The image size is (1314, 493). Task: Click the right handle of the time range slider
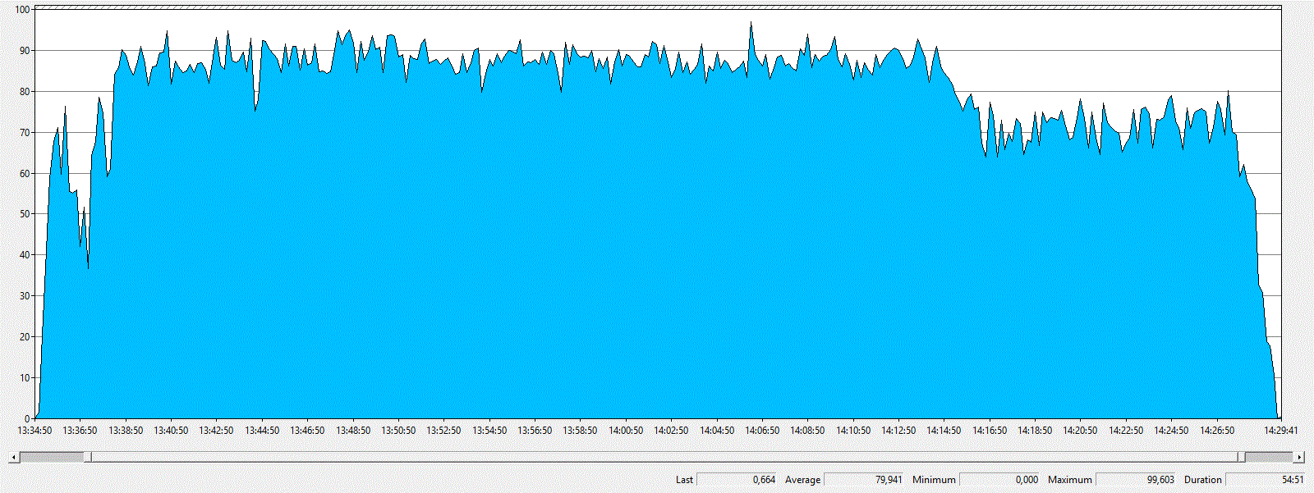point(1242,457)
